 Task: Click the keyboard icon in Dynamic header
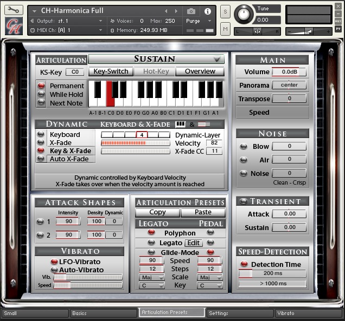pyautogui.click(x=181, y=124)
